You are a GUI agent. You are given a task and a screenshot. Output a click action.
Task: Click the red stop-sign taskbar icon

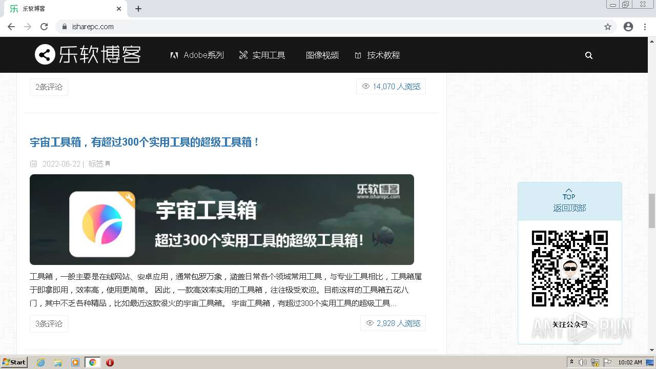[x=110, y=362]
